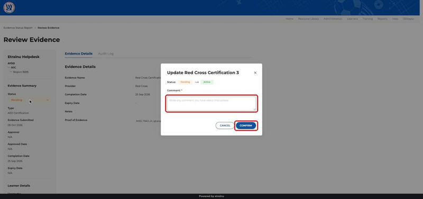Open the Resource Library menu

pyautogui.click(x=308, y=19)
